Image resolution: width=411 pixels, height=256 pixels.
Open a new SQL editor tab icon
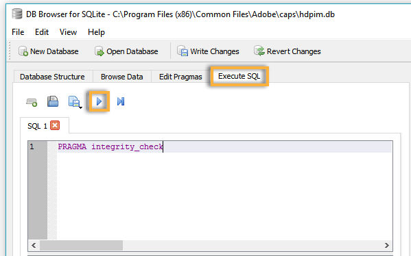(x=32, y=102)
